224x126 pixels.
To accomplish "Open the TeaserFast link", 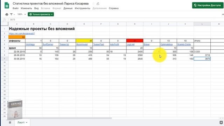I will point(98,44).
